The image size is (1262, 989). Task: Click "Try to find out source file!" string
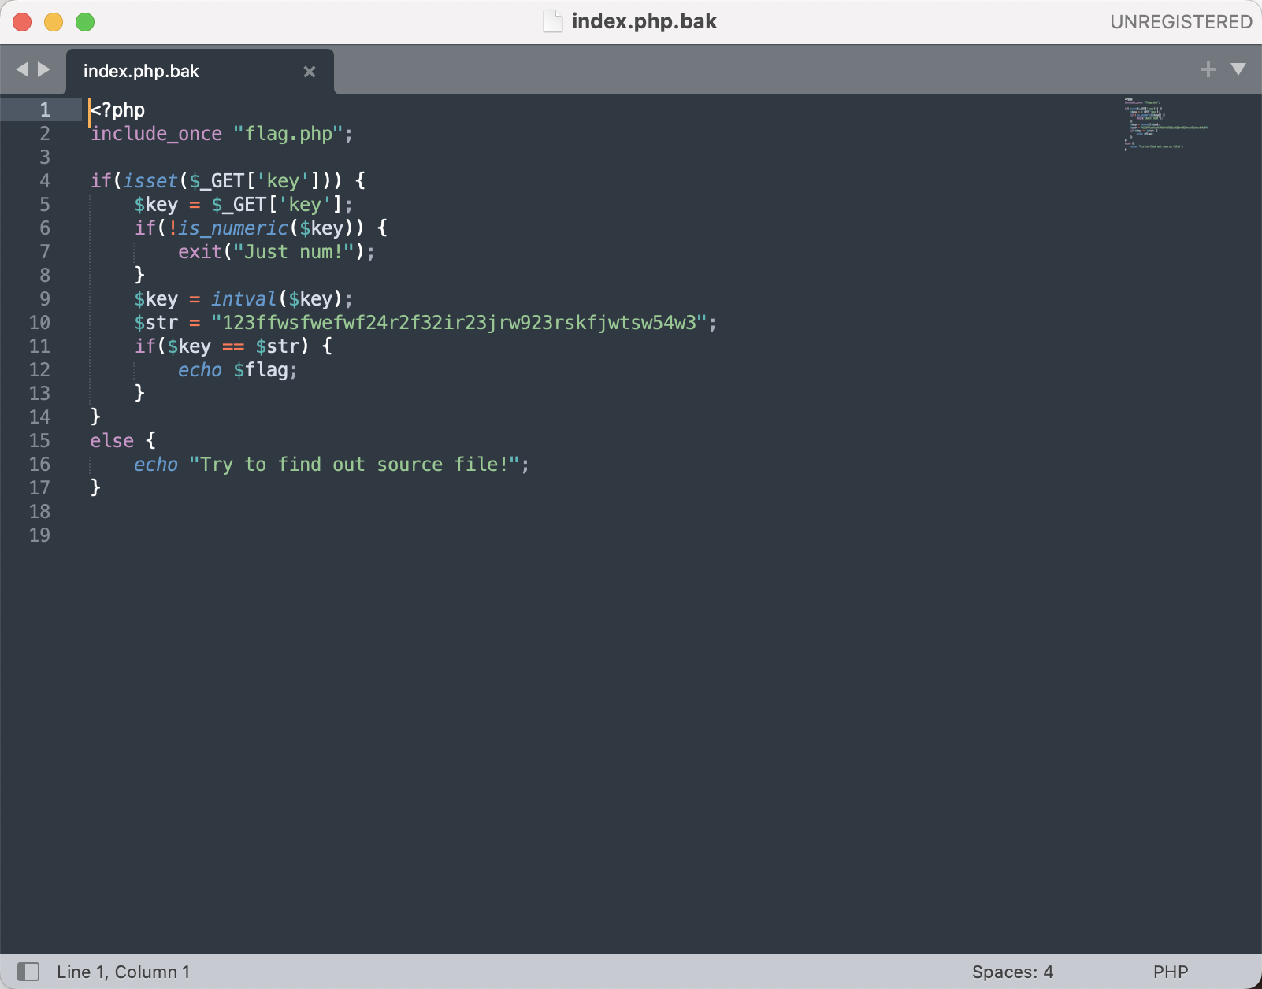[354, 465]
